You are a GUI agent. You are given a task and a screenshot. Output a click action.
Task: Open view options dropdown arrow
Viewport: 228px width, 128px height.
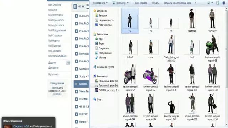(212, 3)
